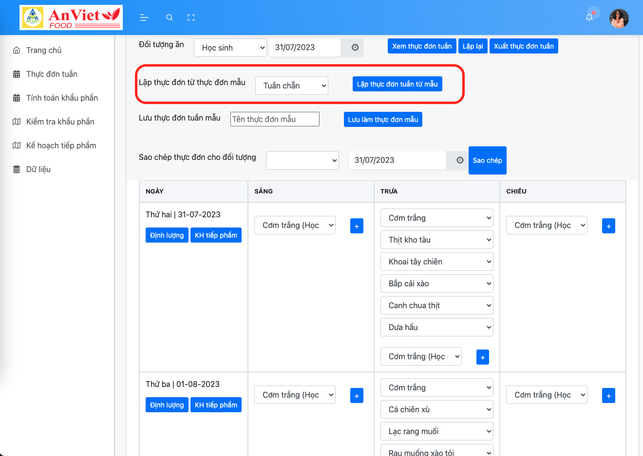643x456 pixels.
Task: Open the Tuần chẵn dropdown
Action: (x=291, y=85)
